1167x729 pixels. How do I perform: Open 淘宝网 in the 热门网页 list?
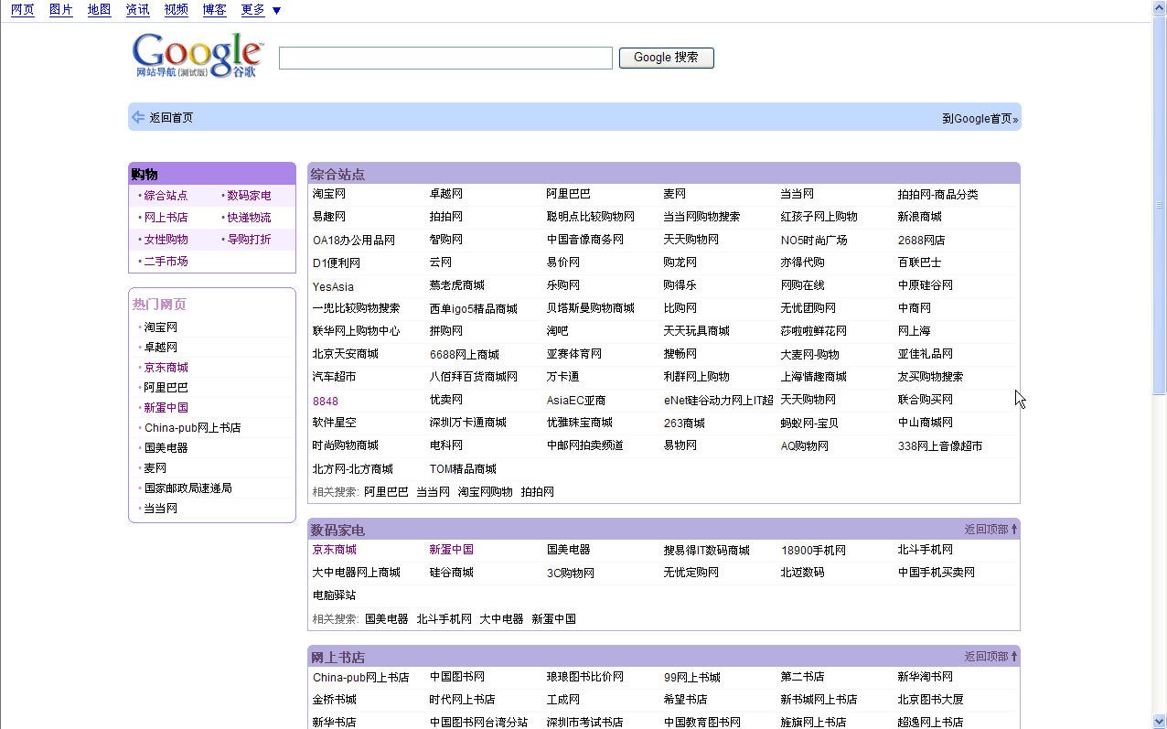point(160,327)
